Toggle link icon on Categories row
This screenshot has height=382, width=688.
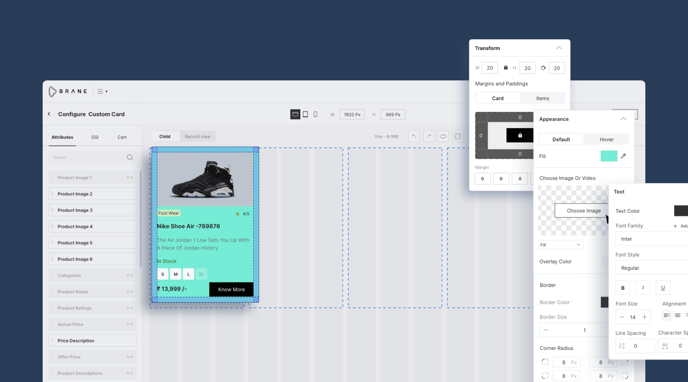130,275
